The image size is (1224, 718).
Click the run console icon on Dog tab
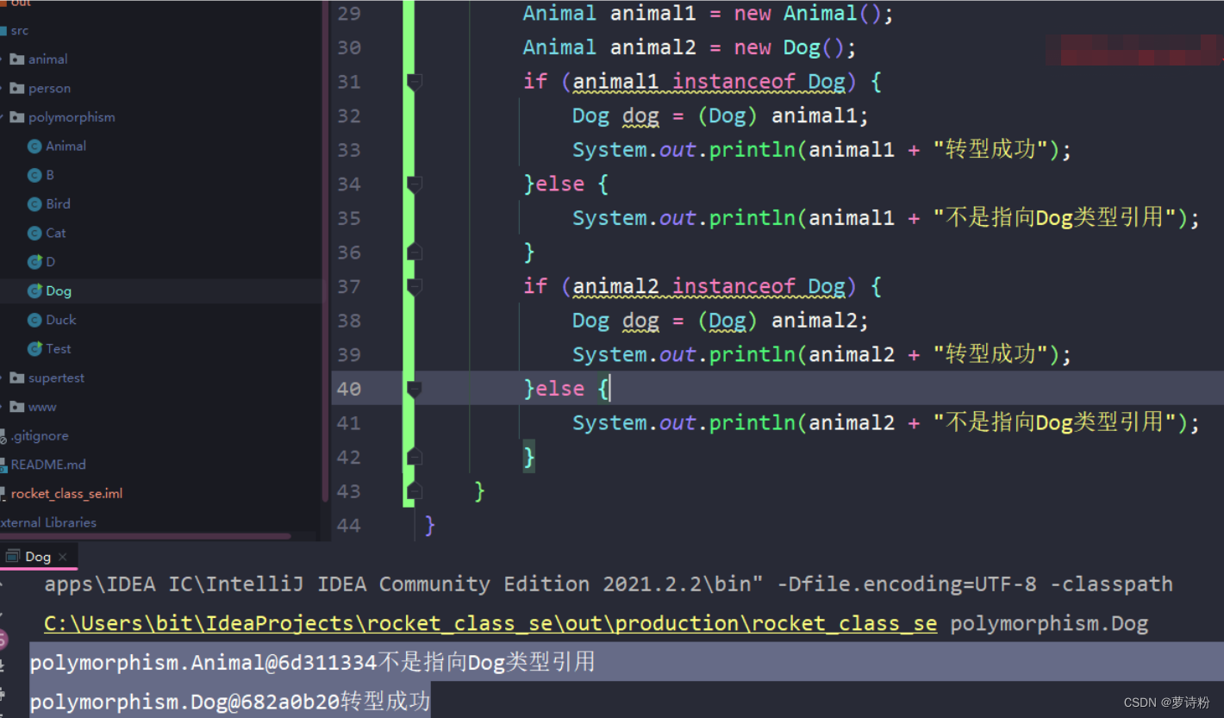[13, 557]
